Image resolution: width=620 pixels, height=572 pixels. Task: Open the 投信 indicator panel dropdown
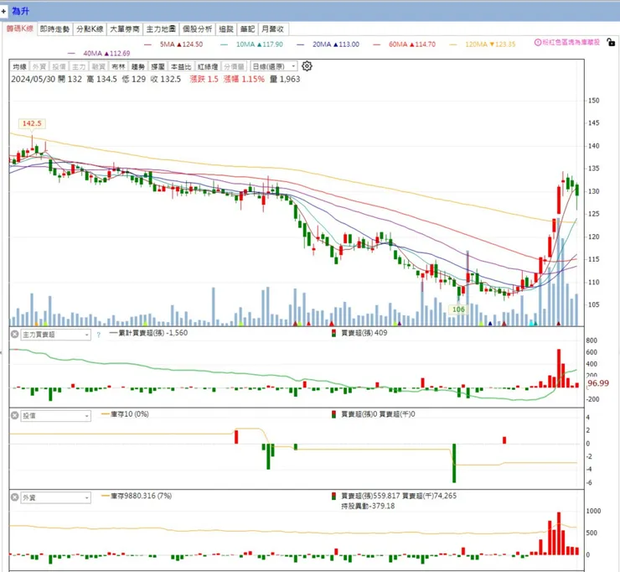(x=55, y=416)
